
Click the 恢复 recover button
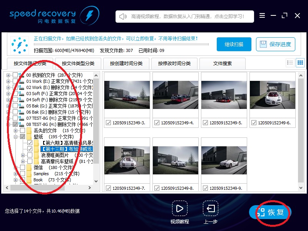pyautogui.click(x=270, y=212)
